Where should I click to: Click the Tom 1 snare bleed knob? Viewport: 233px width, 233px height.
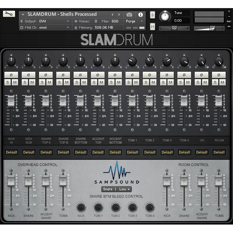[x=98, y=207]
